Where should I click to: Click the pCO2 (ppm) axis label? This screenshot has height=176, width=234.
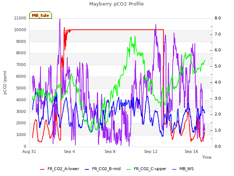coord(5,82)
